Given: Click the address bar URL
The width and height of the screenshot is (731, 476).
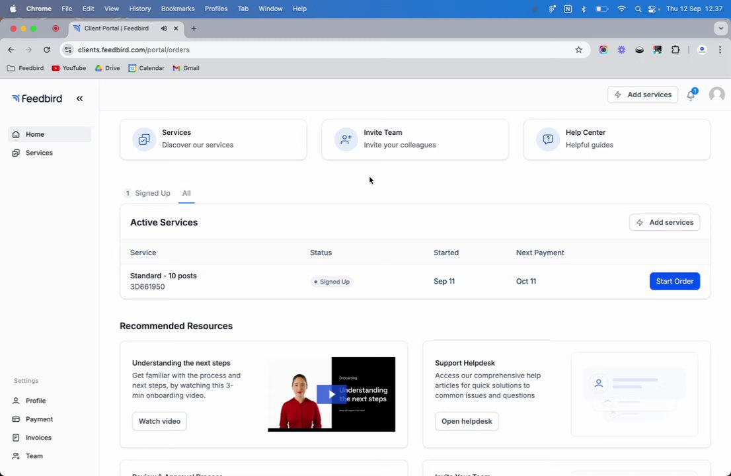Looking at the screenshot, I should coord(134,50).
